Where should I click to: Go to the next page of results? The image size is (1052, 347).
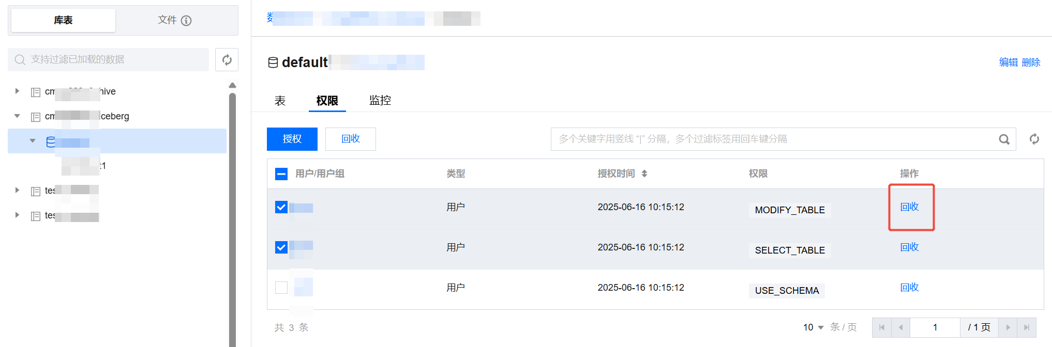1008,327
